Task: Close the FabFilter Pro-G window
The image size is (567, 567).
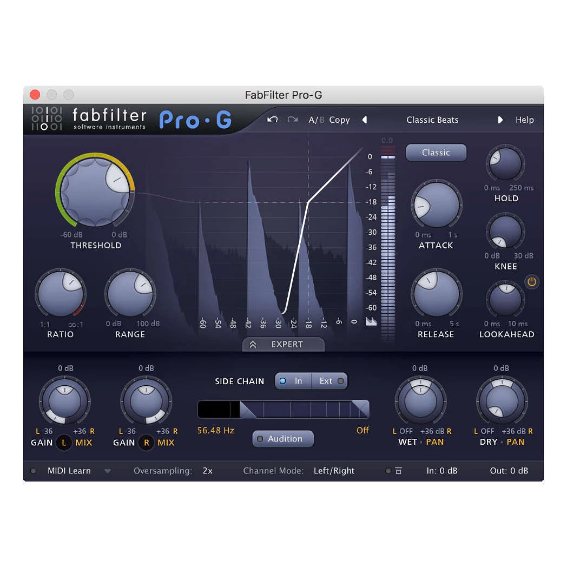Action: point(35,95)
